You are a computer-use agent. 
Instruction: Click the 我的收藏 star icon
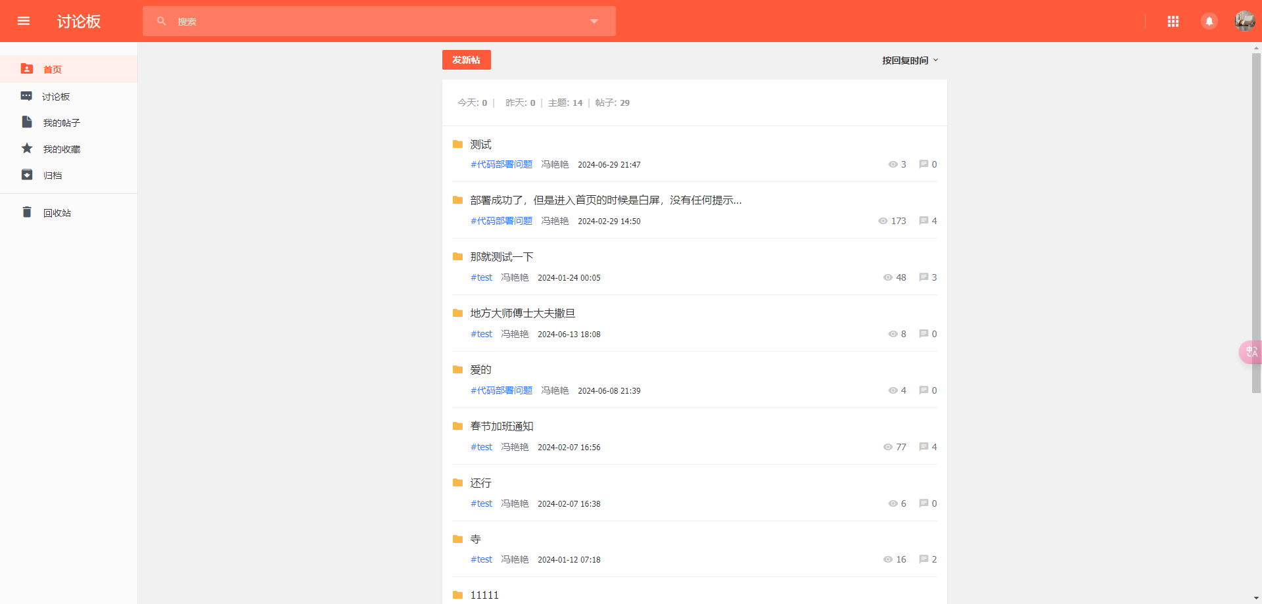click(x=27, y=149)
